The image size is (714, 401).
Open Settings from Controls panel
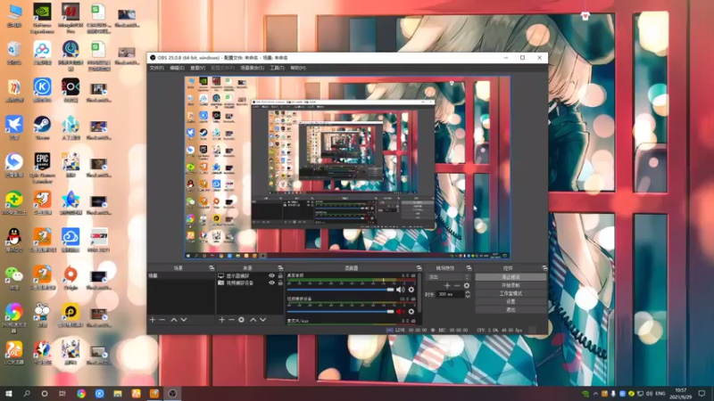click(x=511, y=301)
